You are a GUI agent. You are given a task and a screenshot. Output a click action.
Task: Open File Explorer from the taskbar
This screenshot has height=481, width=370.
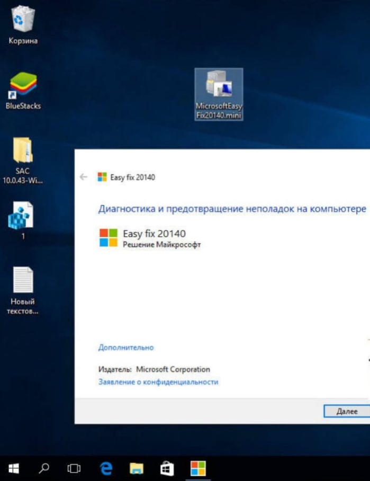point(137,468)
